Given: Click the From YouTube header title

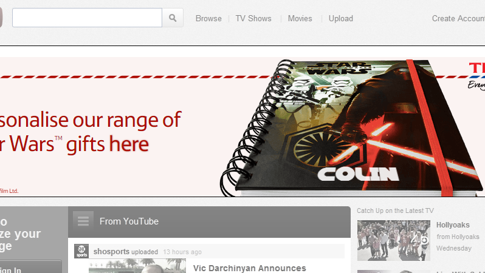Looking at the screenshot, I should pos(129,221).
